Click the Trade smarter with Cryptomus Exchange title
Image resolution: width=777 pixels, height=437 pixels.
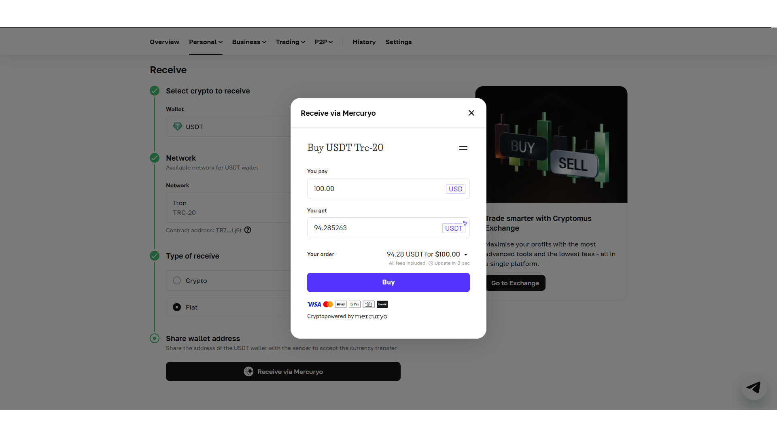[x=539, y=223]
